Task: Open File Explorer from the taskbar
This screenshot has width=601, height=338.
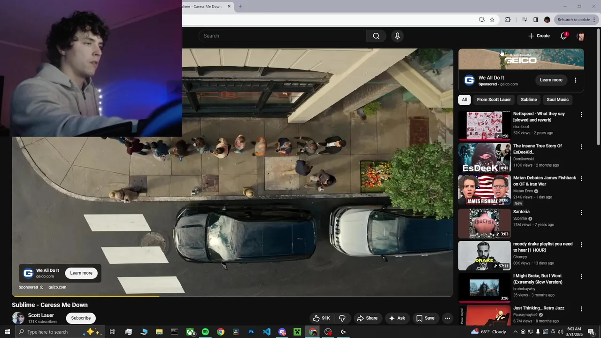Action: click(159, 332)
